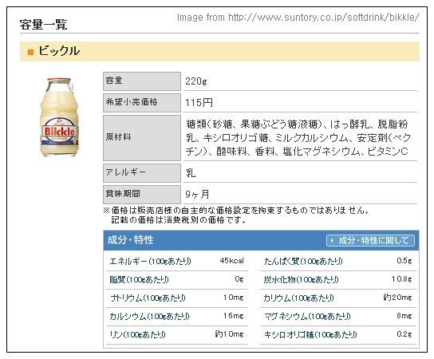Click the 希望小売価格 label cell
The height and width of the screenshot is (359, 434).
click(x=142, y=103)
